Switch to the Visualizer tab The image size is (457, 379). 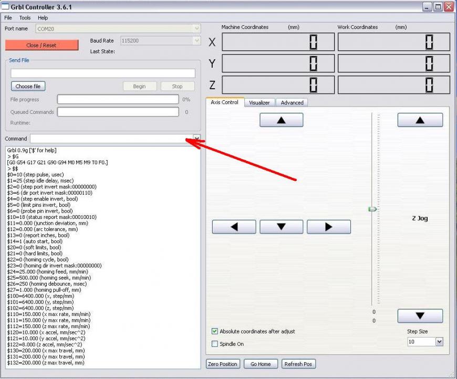(259, 102)
